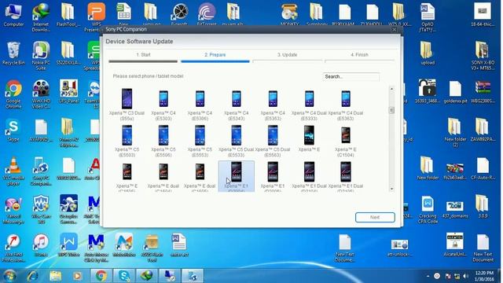Choose the Xperia E without model code
The image size is (503, 283).
point(309,138)
